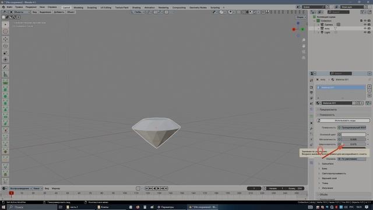Select the 3D Cursor tool

tap(5, 32)
